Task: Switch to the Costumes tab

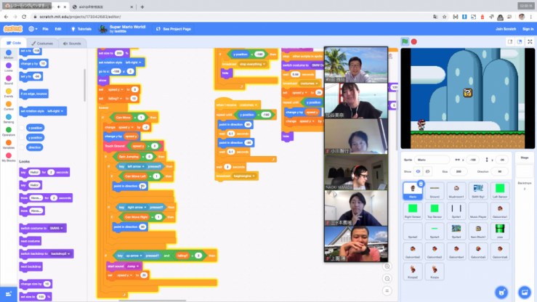Action: point(42,44)
